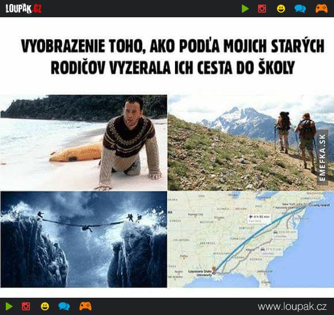
Task: Click the LOUPAK.CZ logo in header
Action: 24,9
